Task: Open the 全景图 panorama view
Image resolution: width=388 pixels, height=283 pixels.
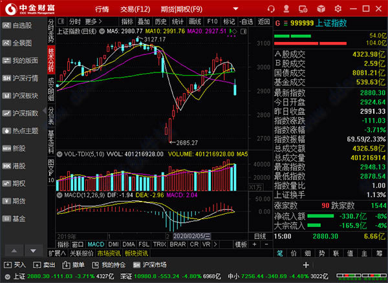Action: pyautogui.click(x=17, y=43)
